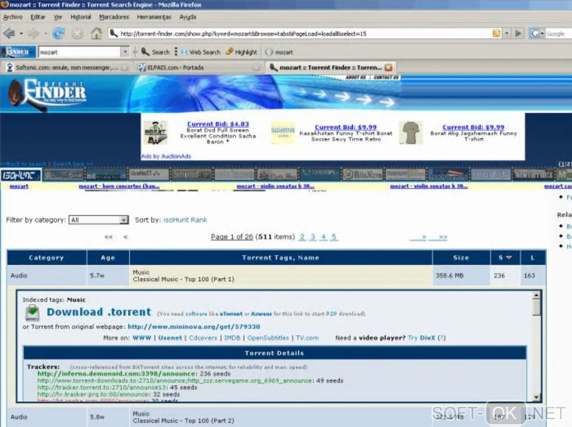572x427 pixels.
Task: Click the Kazakhstan T-shirt ad thumbnail
Action: [283, 133]
